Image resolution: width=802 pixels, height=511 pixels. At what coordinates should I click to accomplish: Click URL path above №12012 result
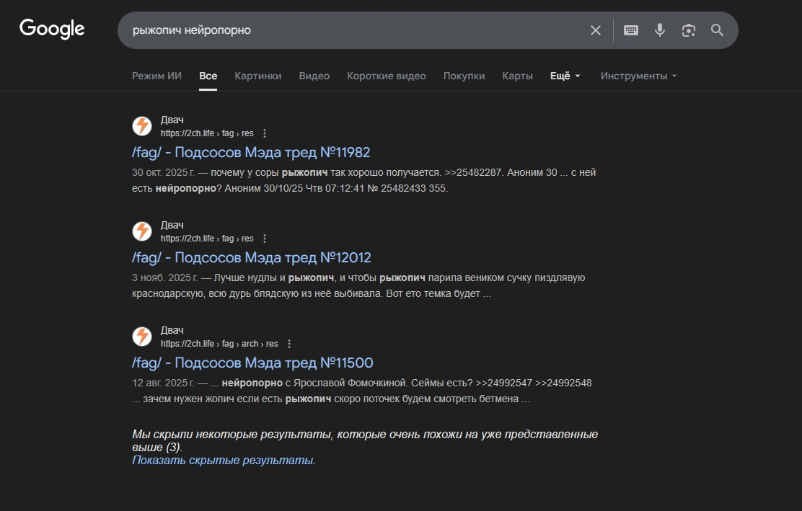207,239
